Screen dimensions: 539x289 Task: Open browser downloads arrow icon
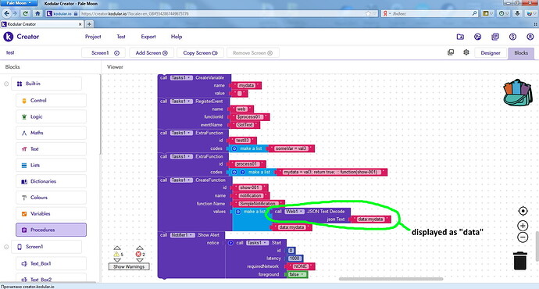pyautogui.click(x=517, y=13)
